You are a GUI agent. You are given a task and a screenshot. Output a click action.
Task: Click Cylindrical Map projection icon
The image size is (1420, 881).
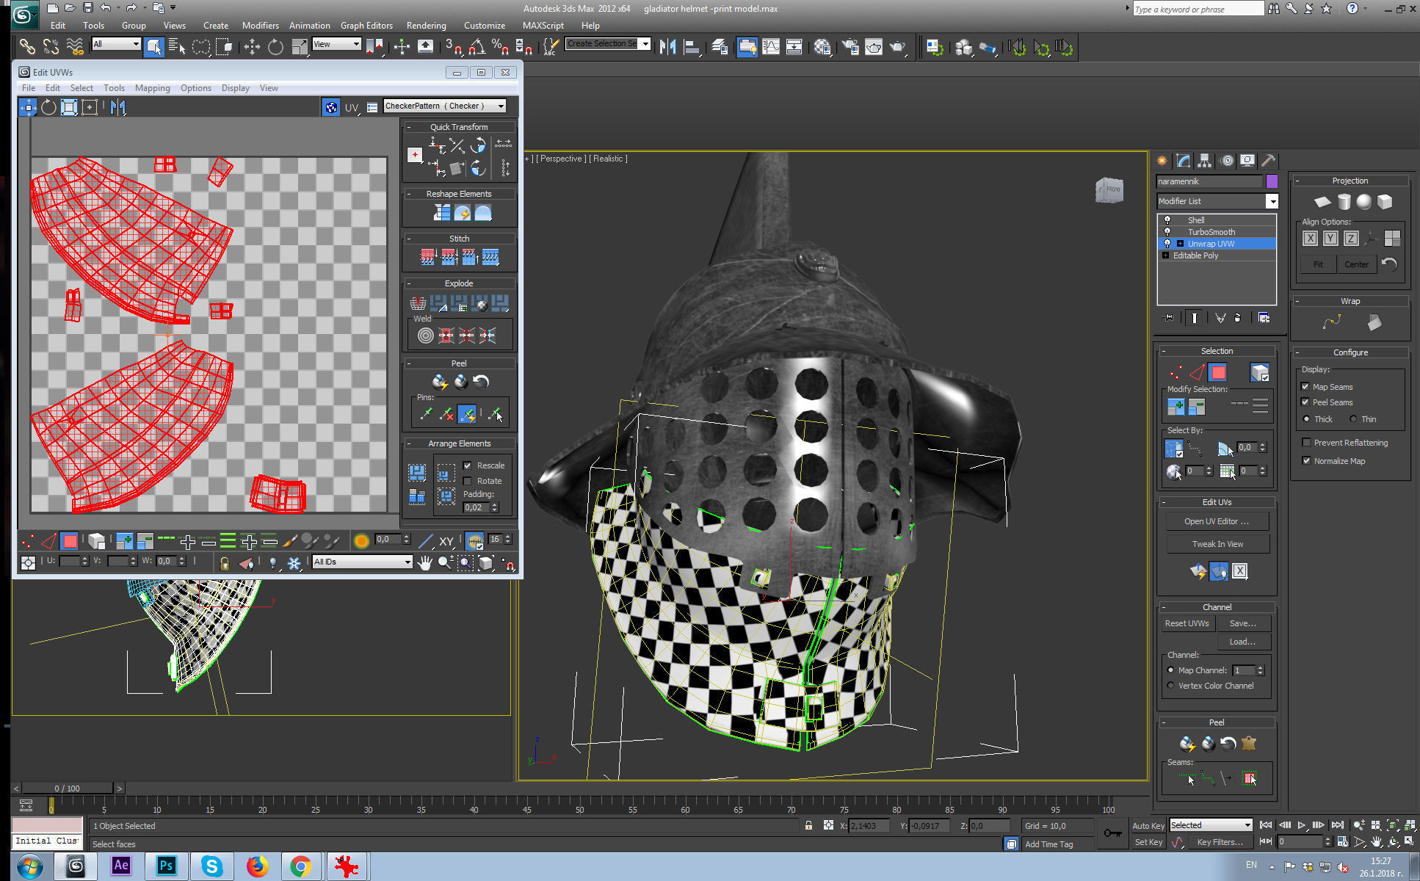click(1344, 202)
